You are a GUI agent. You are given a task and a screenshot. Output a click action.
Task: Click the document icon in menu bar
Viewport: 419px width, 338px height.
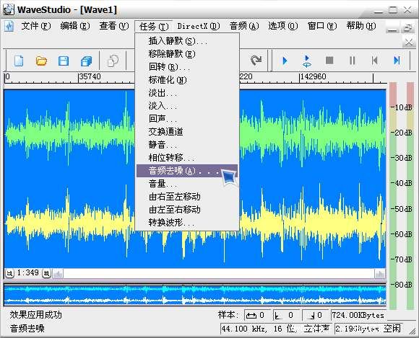pos(9,27)
